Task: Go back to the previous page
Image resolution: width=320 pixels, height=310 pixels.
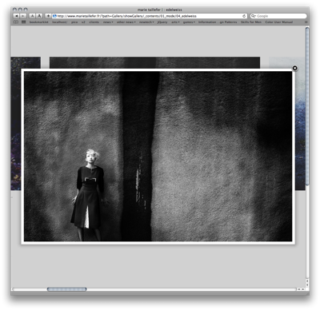Action: coord(17,16)
